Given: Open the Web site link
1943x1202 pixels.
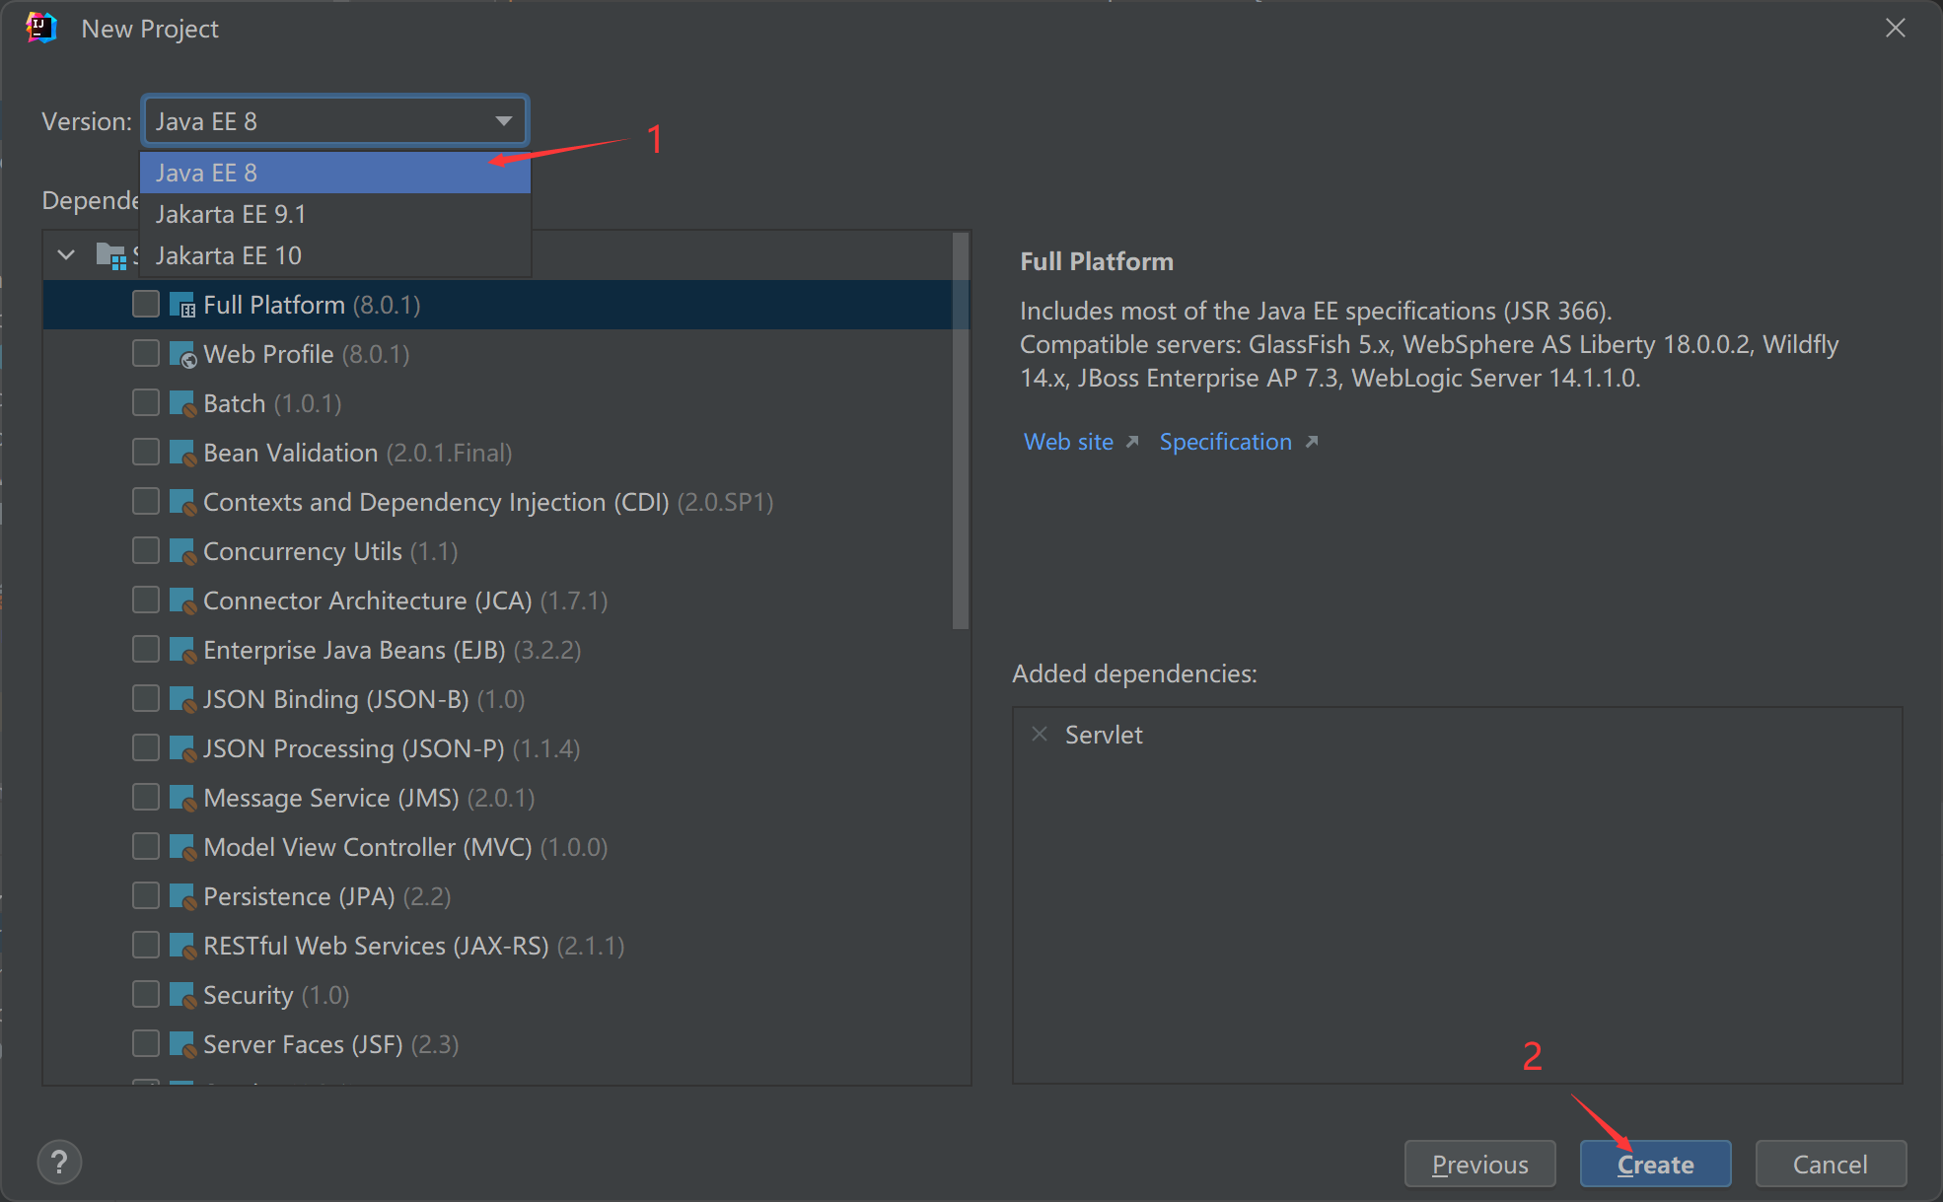Looking at the screenshot, I should tap(1068, 442).
